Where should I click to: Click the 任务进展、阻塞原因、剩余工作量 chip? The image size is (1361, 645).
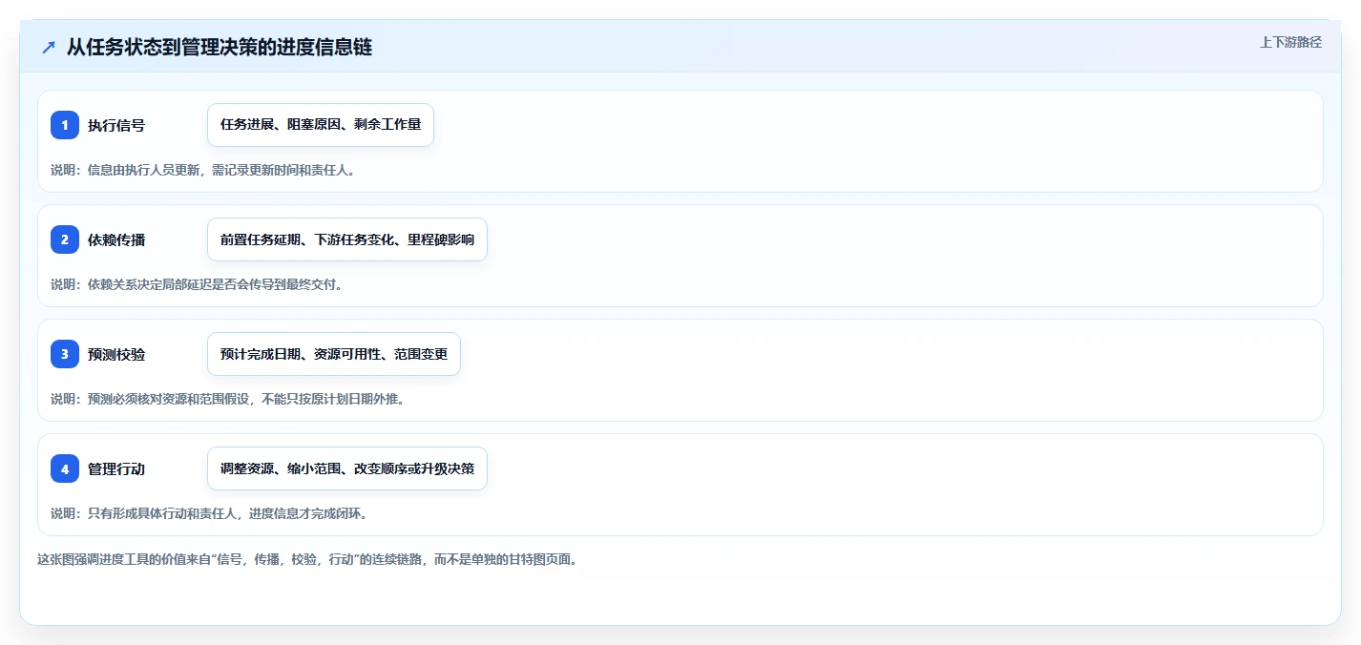tap(321, 125)
